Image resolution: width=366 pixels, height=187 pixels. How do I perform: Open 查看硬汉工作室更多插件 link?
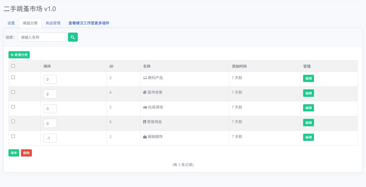[x=89, y=23]
